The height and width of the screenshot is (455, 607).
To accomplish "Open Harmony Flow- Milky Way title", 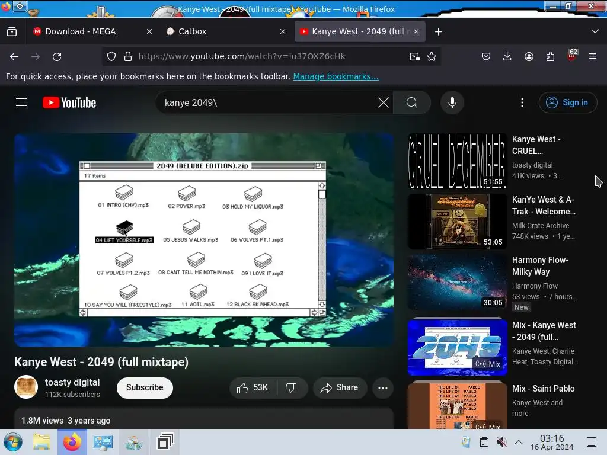I will [x=540, y=266].
